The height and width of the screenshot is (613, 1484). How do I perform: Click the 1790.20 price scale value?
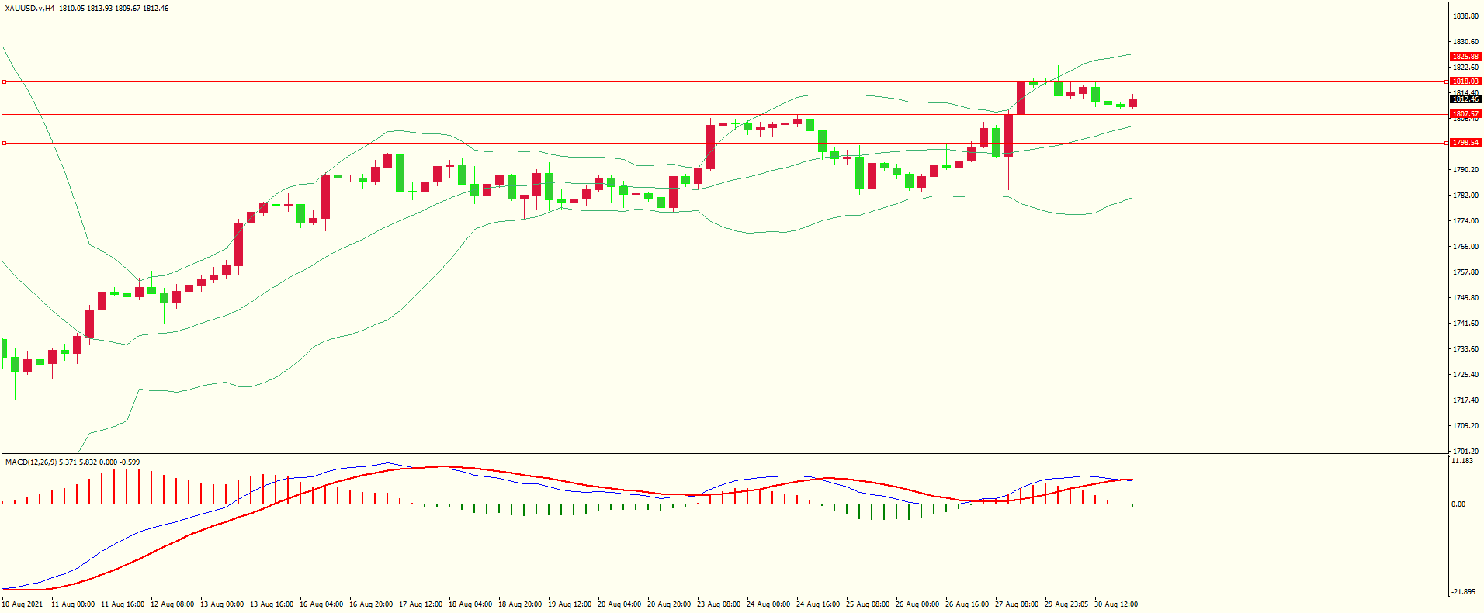coord(1465,170)
